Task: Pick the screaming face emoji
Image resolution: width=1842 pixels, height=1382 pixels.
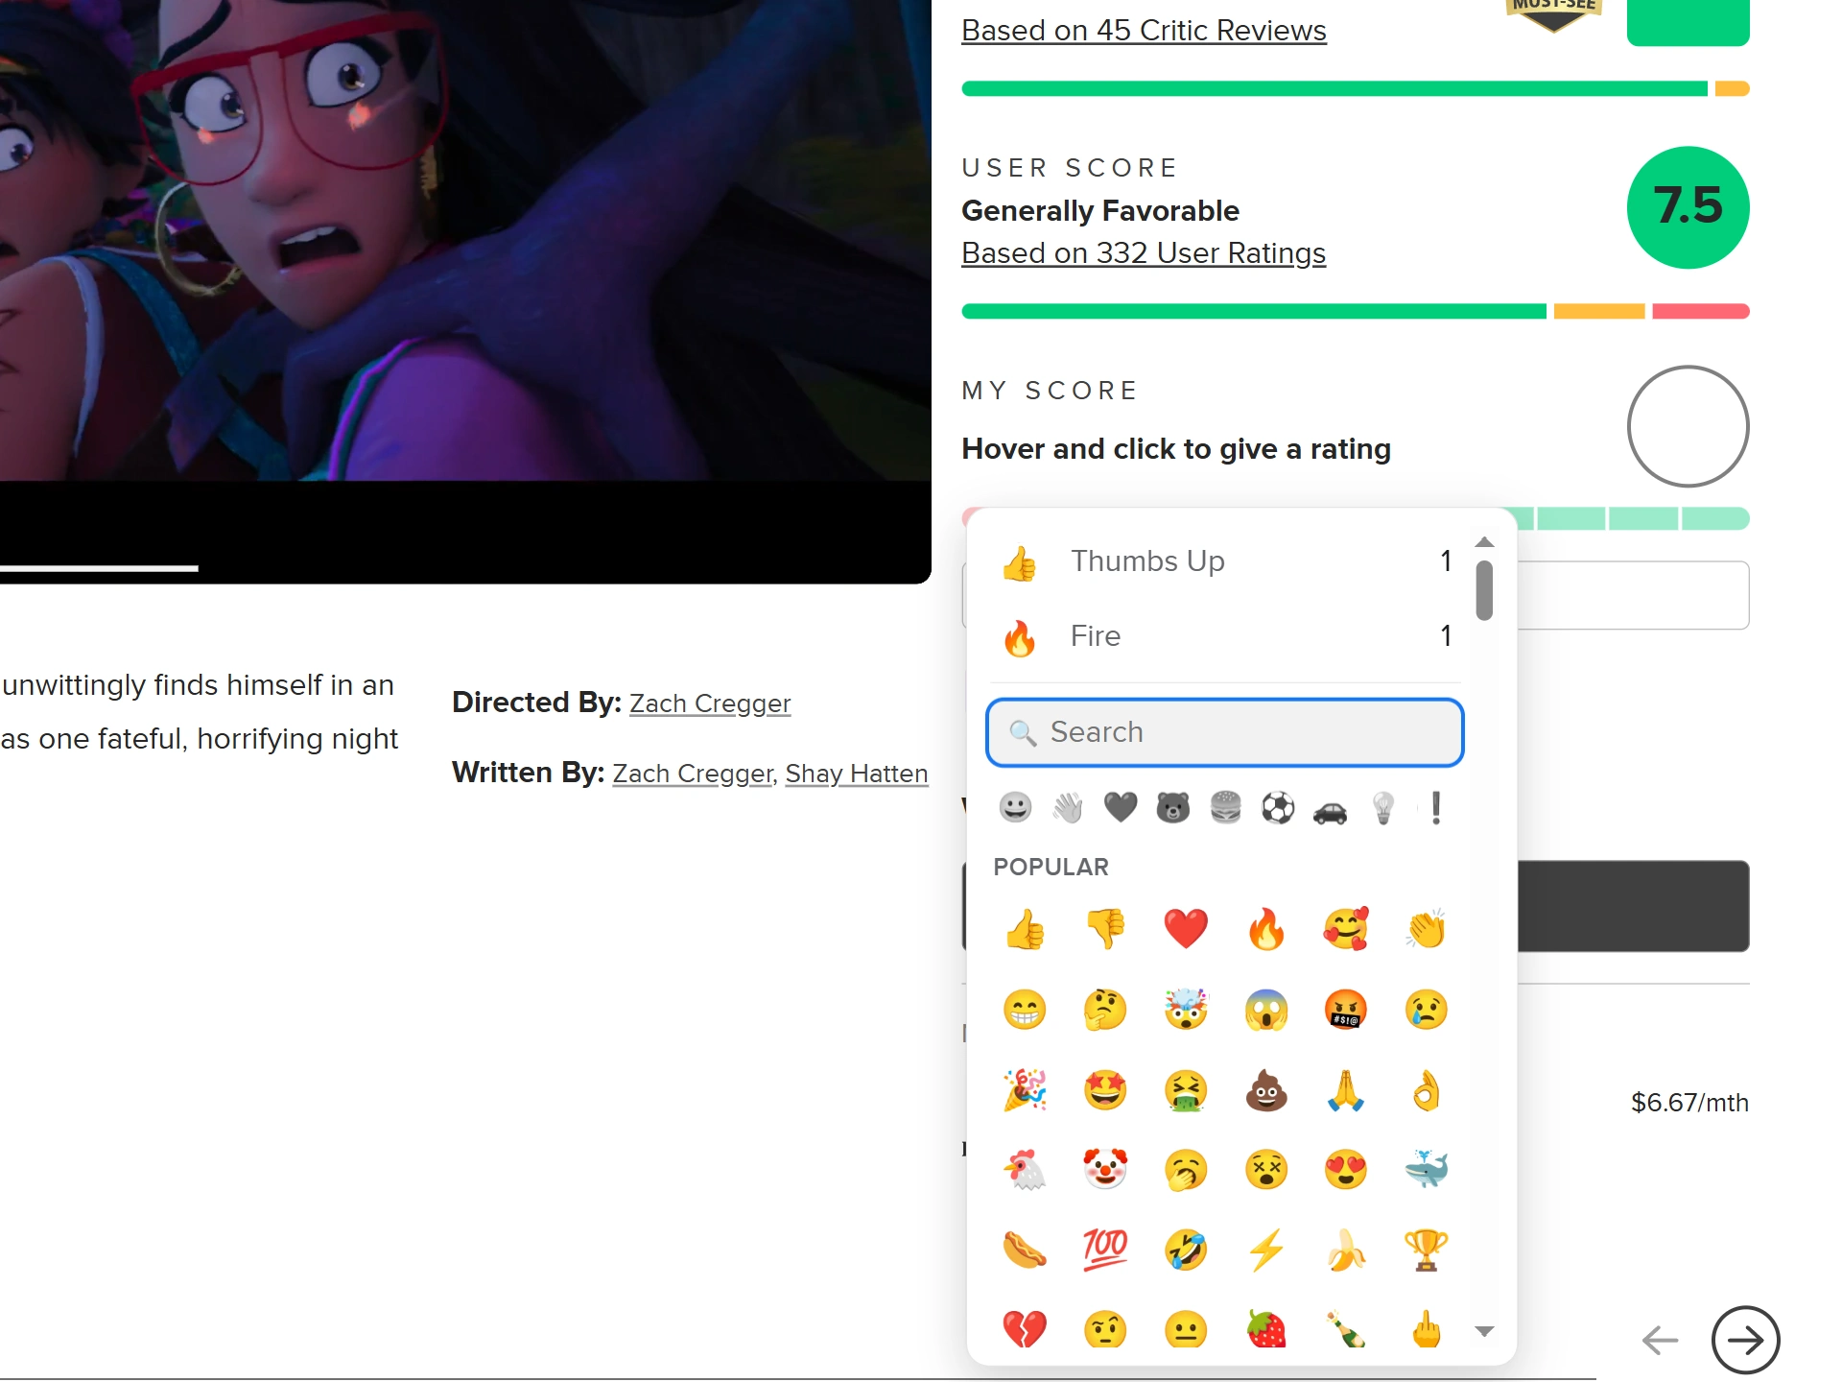Action: tap(1266, 1010)
